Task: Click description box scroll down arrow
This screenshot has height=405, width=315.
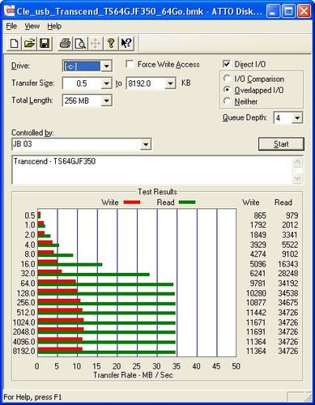Action: (x=297, y=178)
